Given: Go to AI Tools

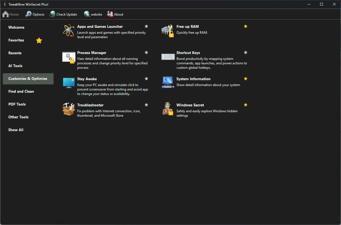Looking at the screenshot, I should click(28, 66).
